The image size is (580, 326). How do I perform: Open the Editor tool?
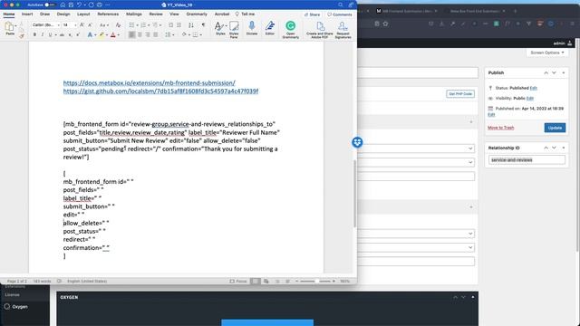coord(270,28)
